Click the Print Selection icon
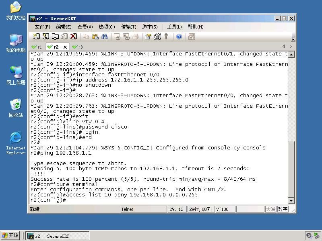Image resolution: width=322 pixels, height=241 pixels. point(126,37)
